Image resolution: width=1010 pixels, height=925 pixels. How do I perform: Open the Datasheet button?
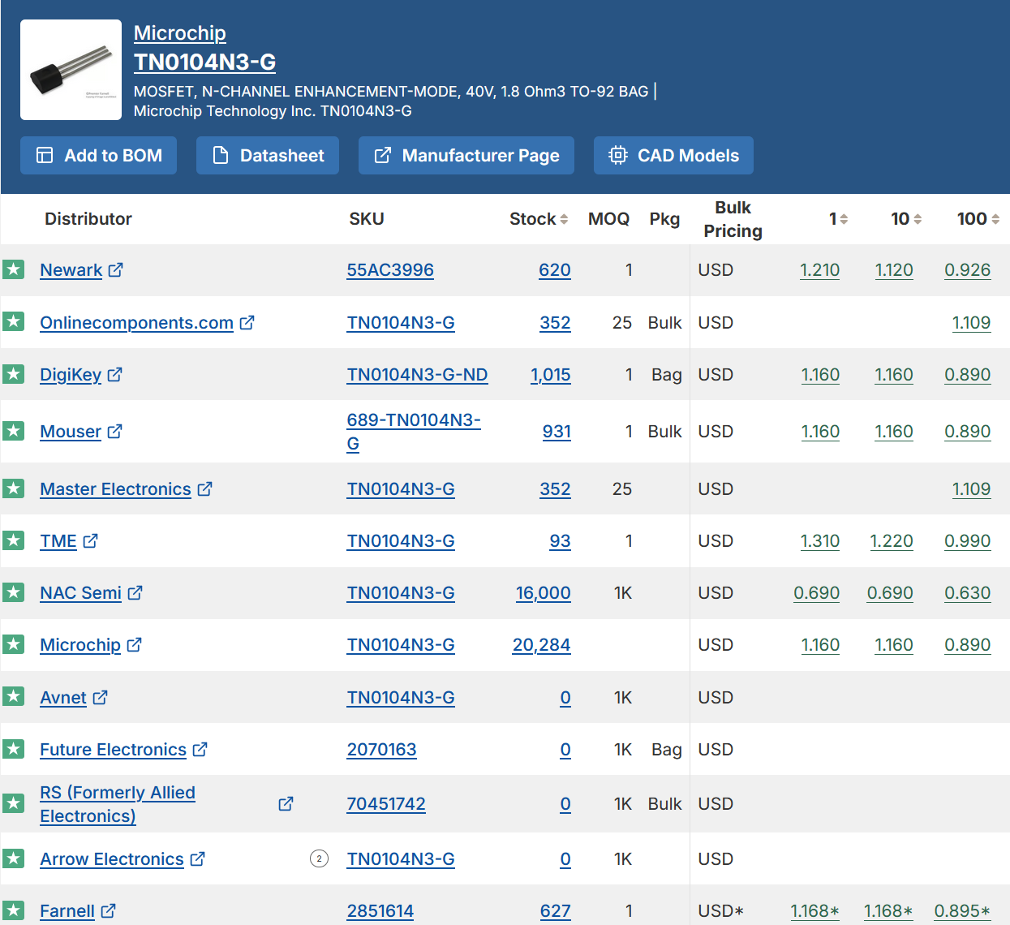(268, 155)
